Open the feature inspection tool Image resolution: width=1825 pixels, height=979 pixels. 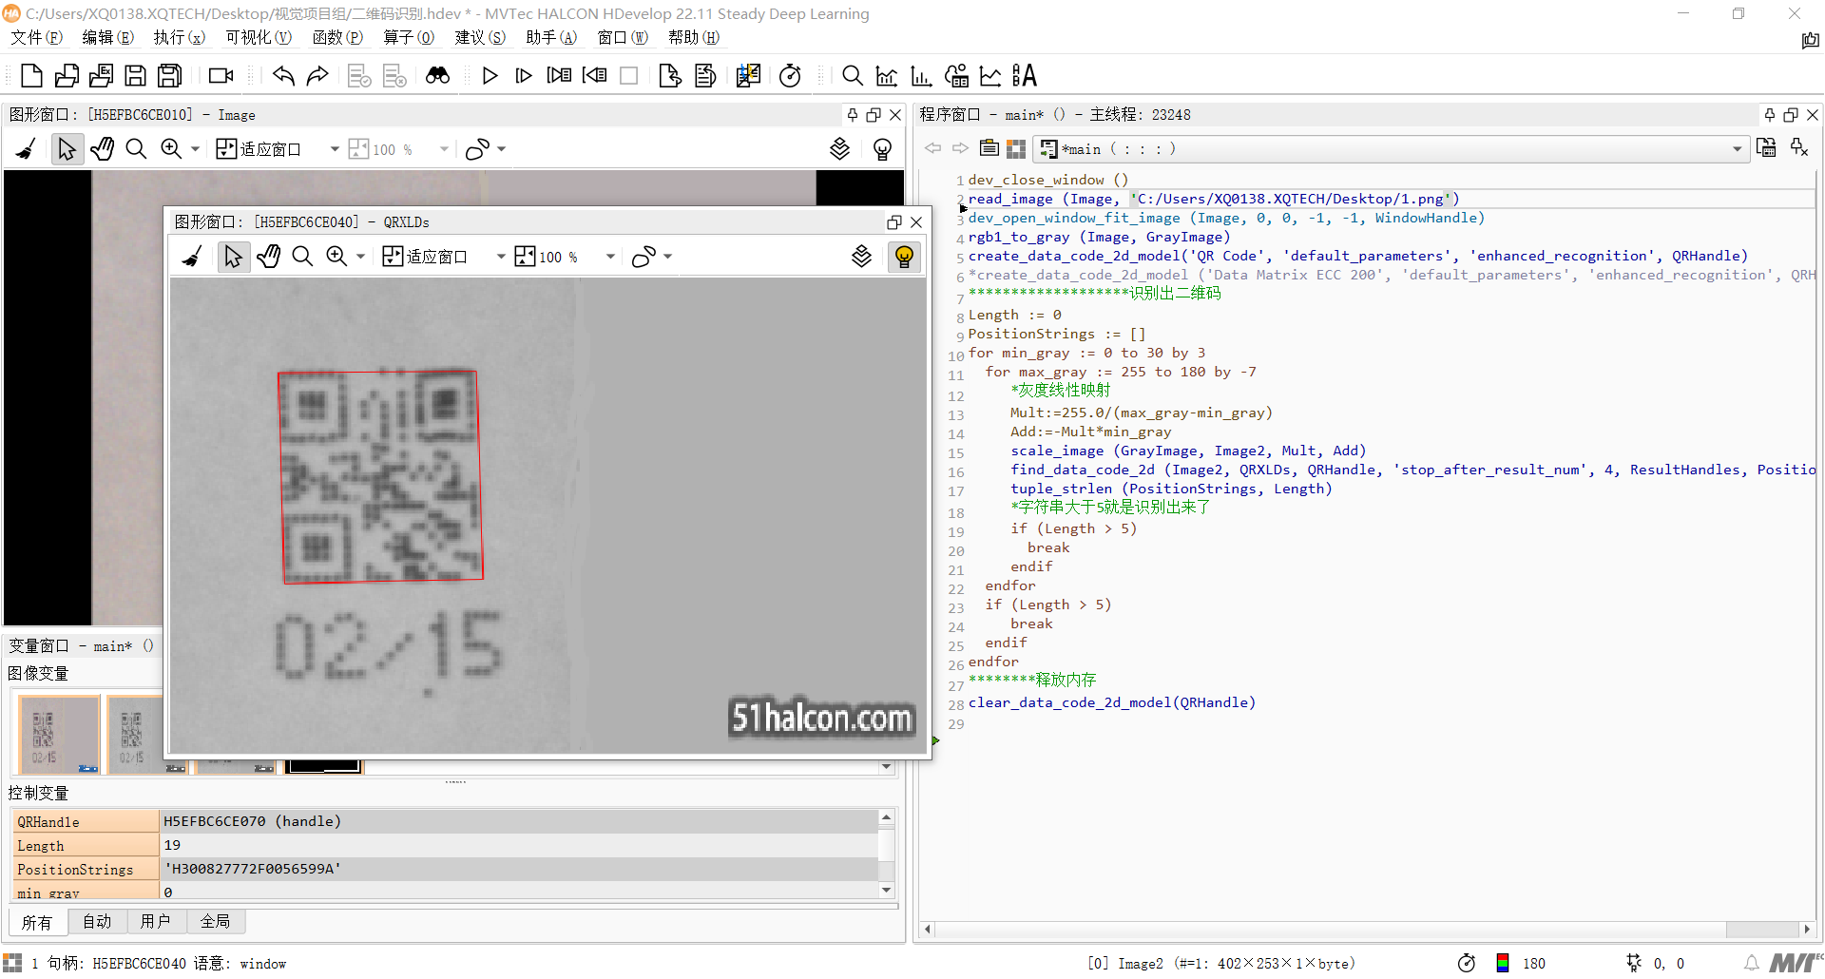click(956, 76)
